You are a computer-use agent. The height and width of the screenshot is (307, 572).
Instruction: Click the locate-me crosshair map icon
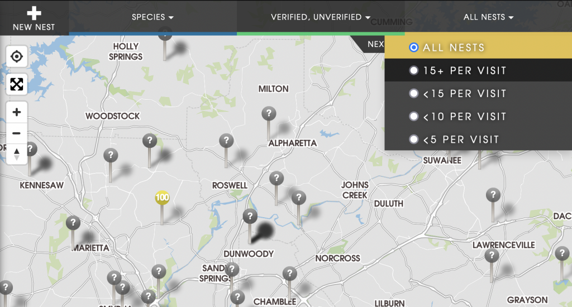pyautogui.click(x=16, y=56)
